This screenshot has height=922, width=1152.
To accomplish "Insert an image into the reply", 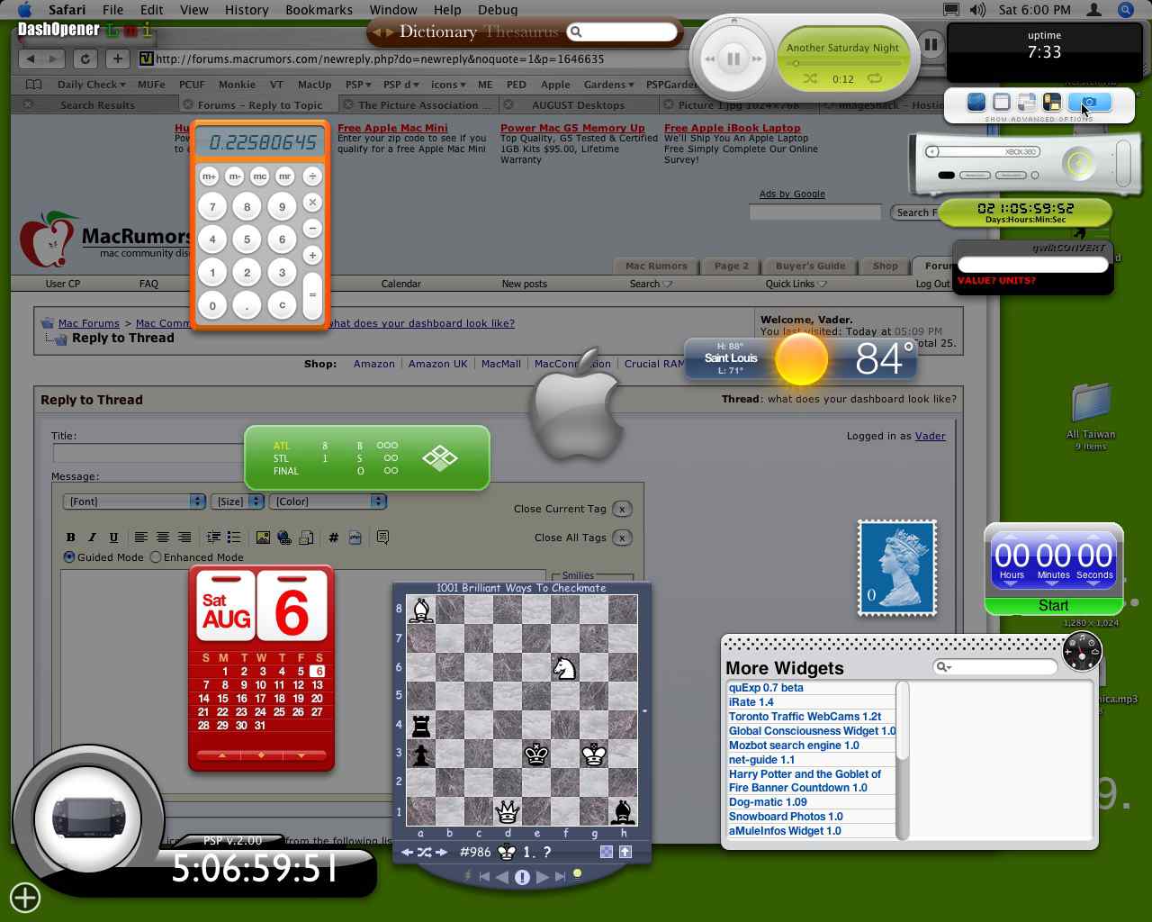I will [x=263, y=538].
